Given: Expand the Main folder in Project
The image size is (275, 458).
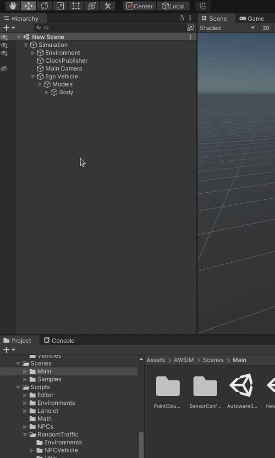Looking at the screenshot, I should tap(25, 371).
